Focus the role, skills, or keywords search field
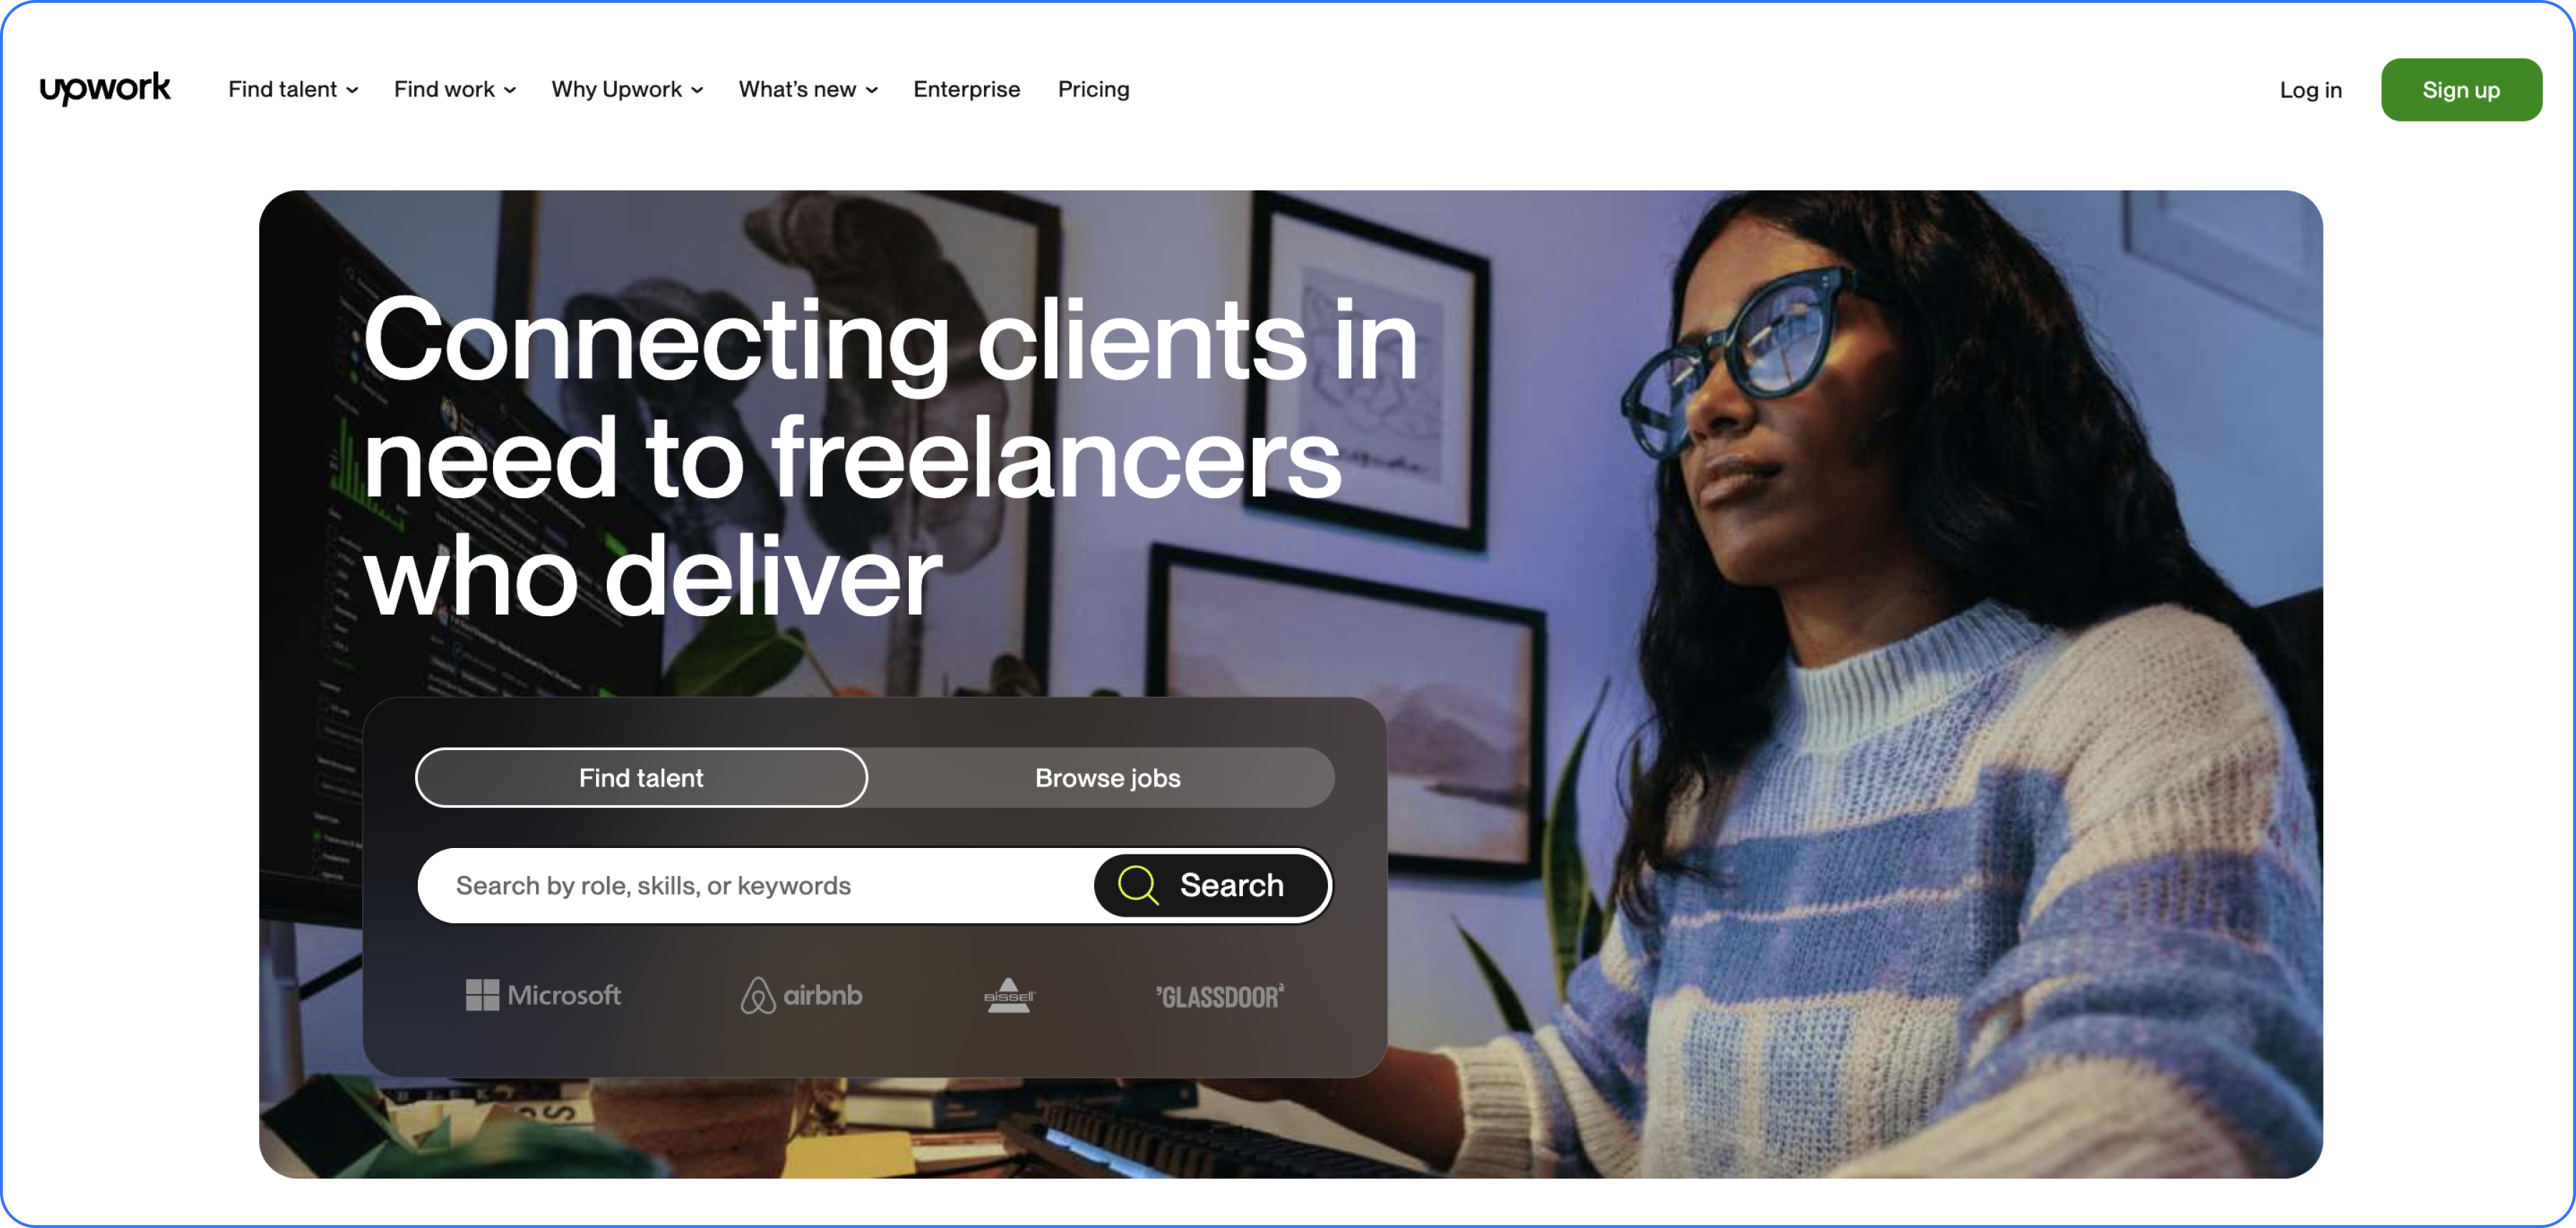This screenshot has height=1228, width=2576. point(755,885)
